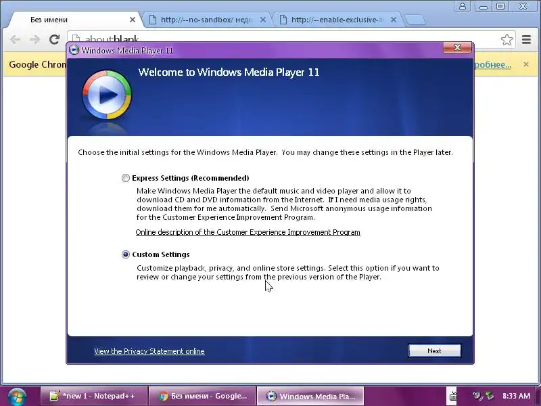Click the large Windows Media Player logo
The image size is (541, 406).
(x=107, y=95)
